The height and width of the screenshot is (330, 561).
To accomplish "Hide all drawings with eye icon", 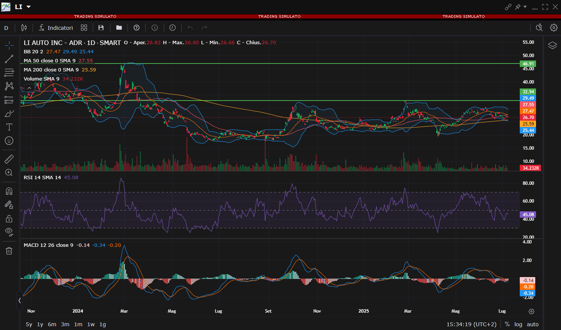I will tap(9, 232).
